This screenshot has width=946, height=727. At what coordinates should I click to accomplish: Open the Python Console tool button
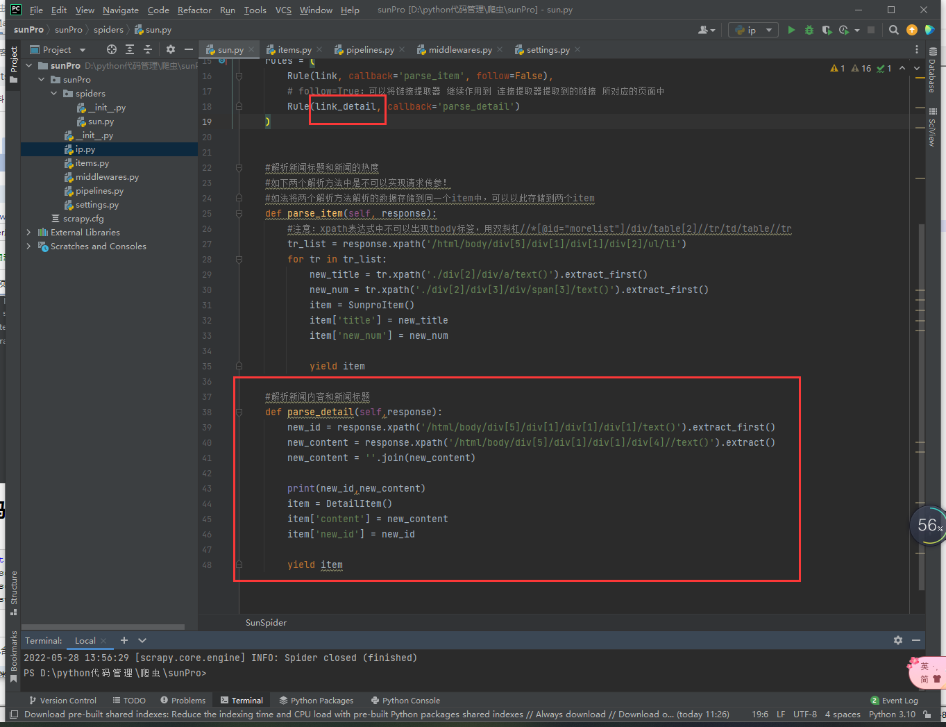click(405, 701)
